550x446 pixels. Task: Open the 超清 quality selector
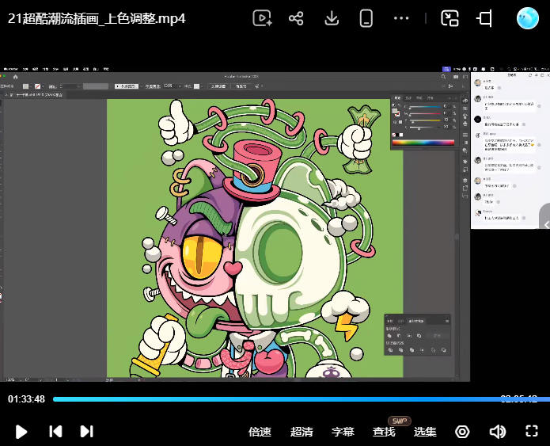click(302, 432)
